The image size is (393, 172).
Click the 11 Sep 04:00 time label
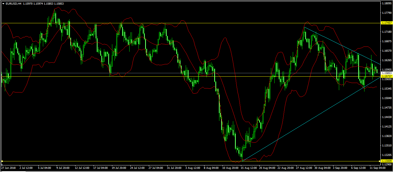pos(378,167)
